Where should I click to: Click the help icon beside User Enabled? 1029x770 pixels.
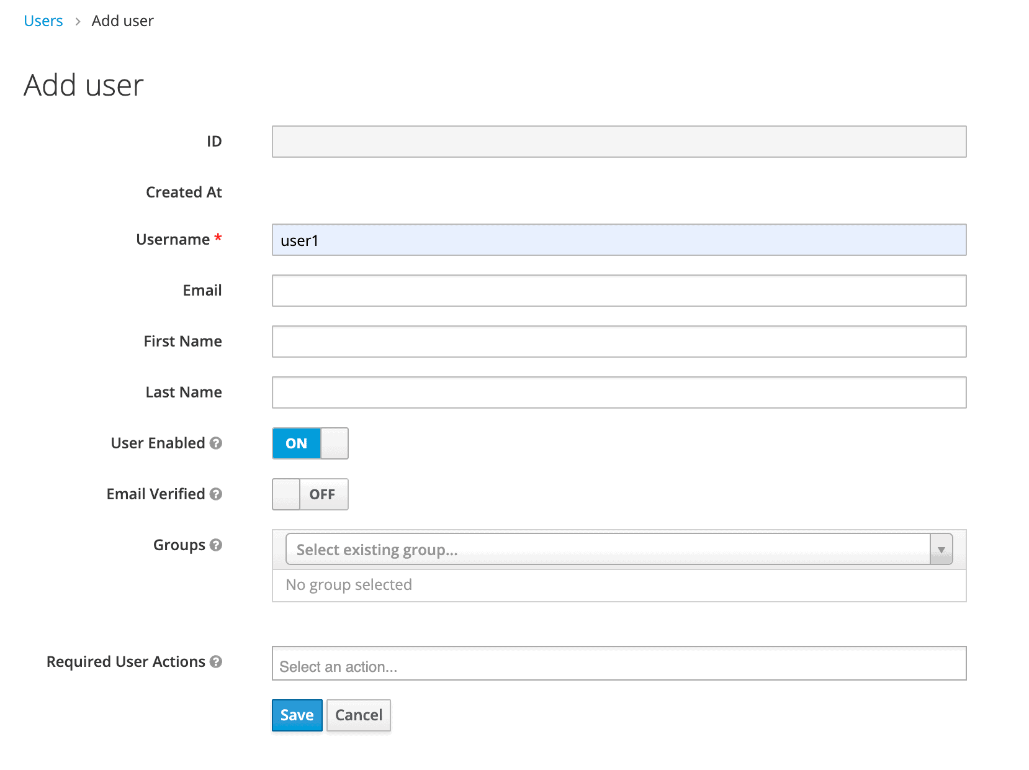coord(216,443)
